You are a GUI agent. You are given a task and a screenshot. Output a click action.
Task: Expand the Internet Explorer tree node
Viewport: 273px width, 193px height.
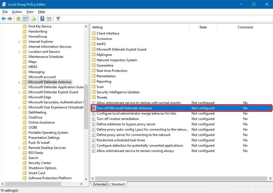click(19, 42)
